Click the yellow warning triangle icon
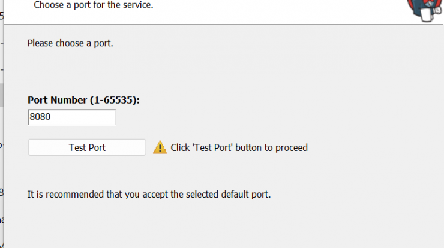The height and width of the screenshot is (248, 444). click(160, 147)
